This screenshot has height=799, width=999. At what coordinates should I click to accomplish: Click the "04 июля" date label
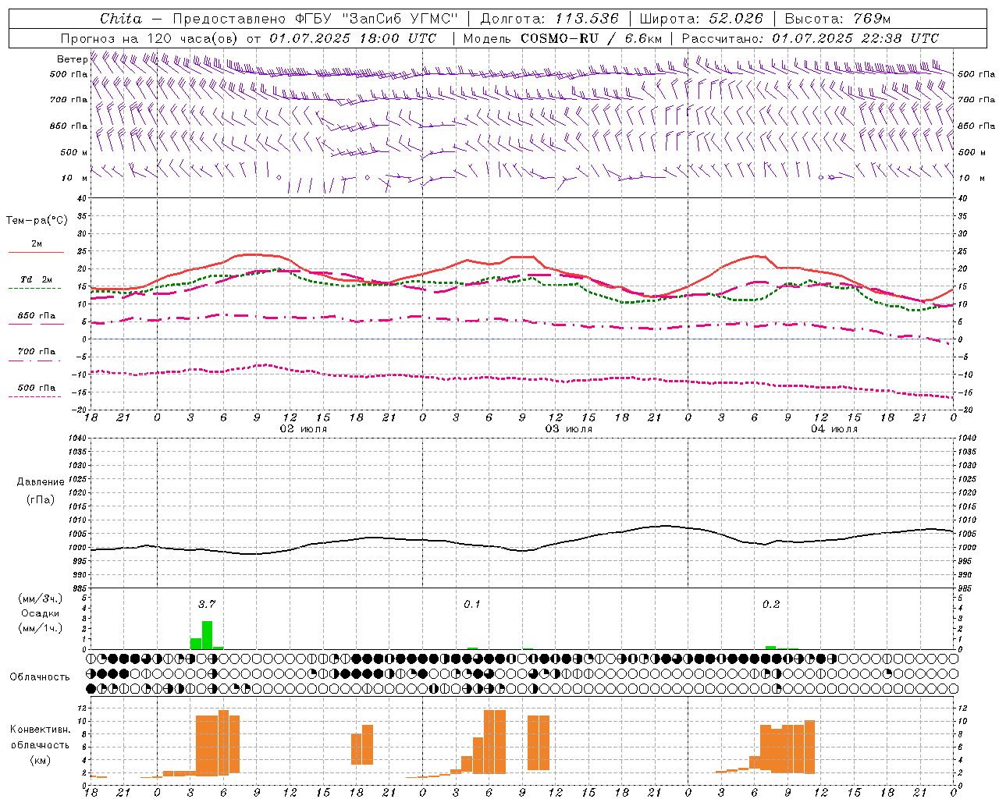[x=834, y=429]
